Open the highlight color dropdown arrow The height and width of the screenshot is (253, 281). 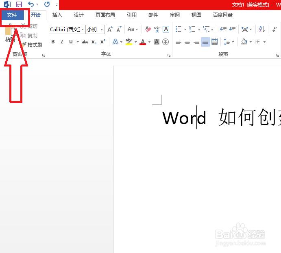136,42
